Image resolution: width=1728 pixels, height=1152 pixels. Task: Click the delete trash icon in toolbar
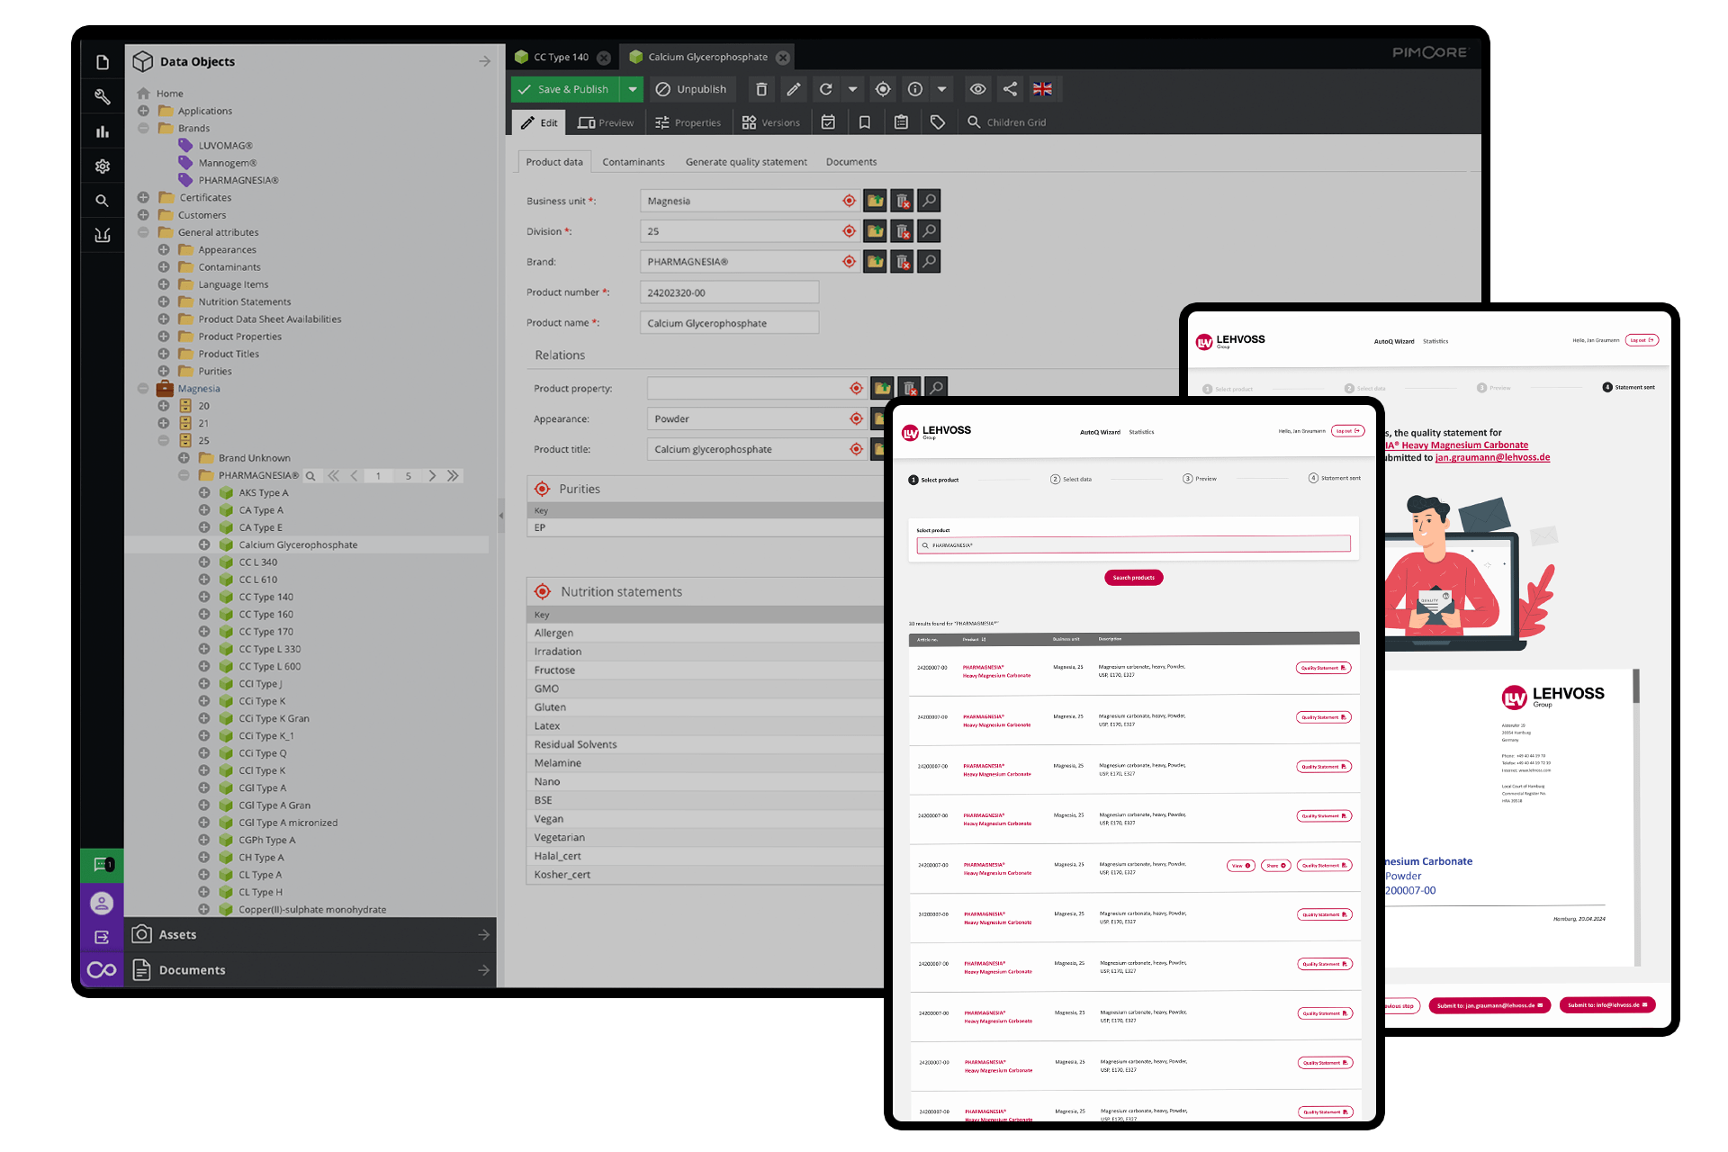(x=761, y=89)
